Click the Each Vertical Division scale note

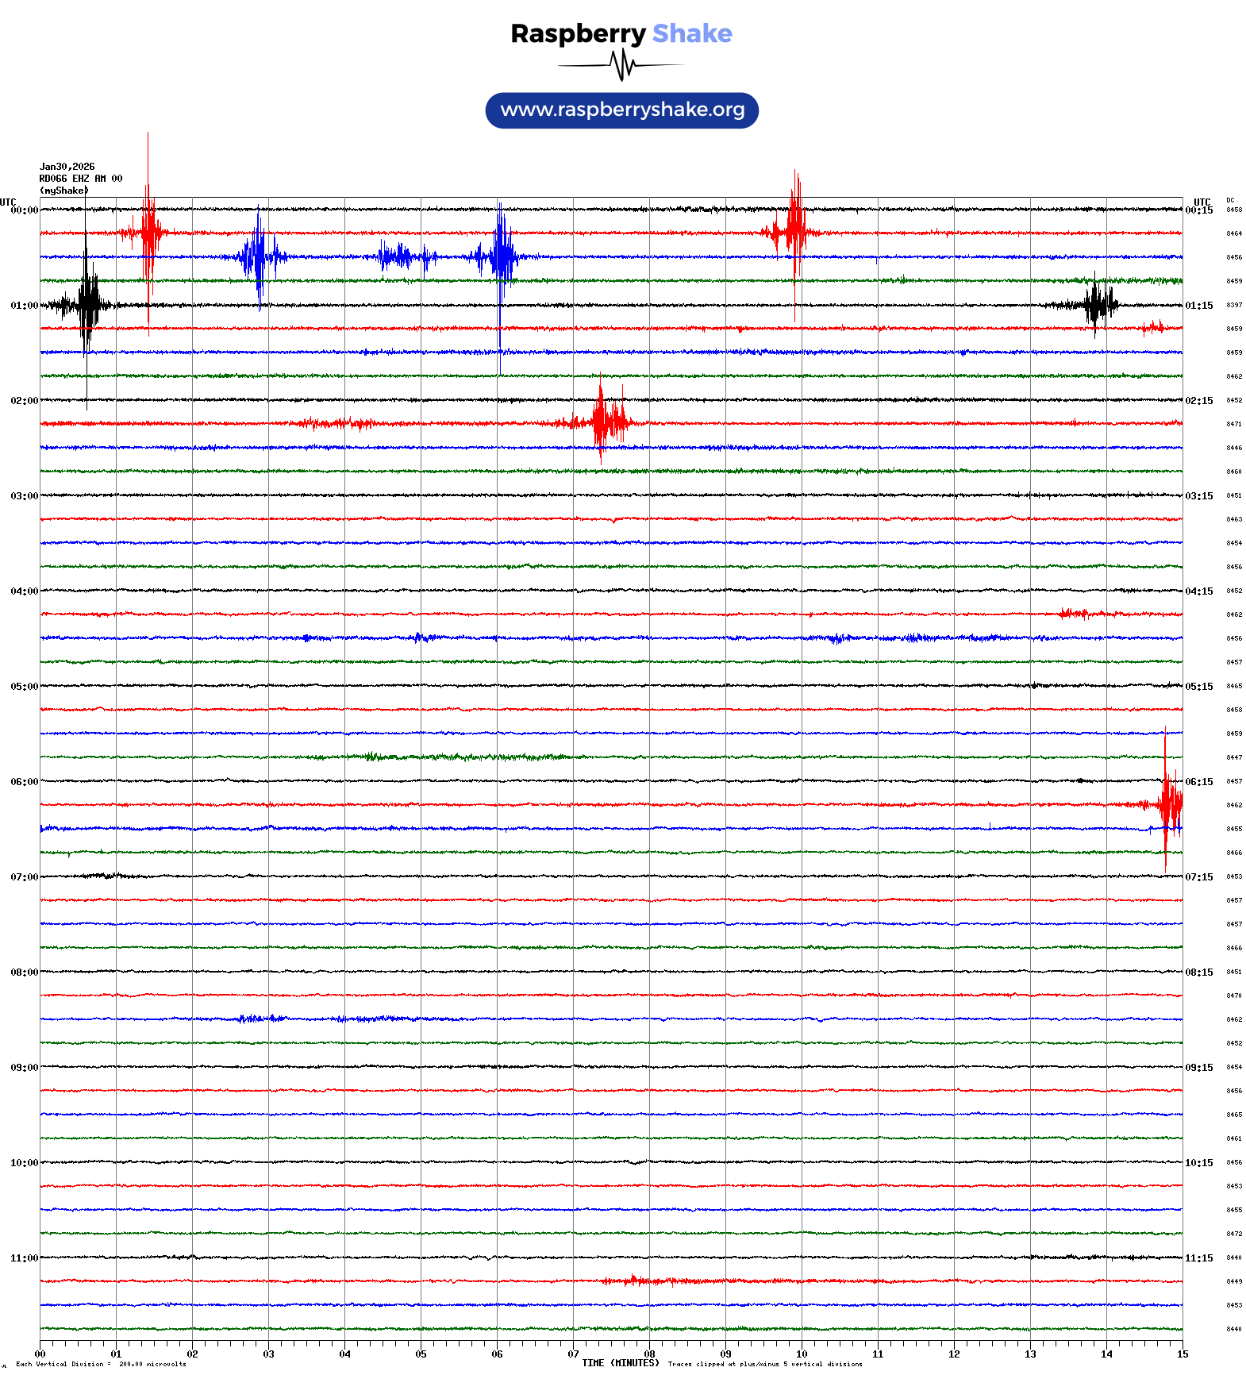click(x=101, y=1364)
